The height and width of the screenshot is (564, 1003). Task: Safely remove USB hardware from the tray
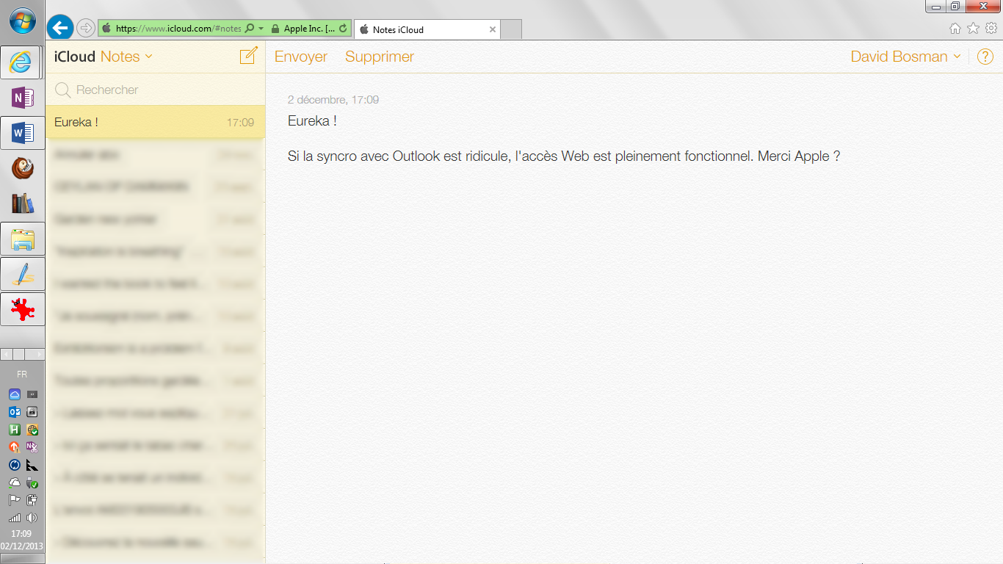point(32,483)
